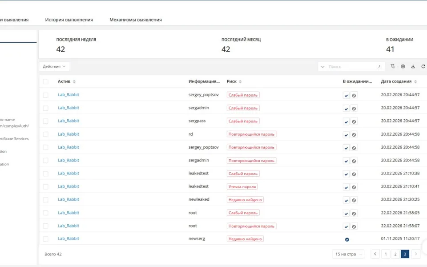
Task: Confirm pending finding for sergpass
Action: (x=346, y=121)
